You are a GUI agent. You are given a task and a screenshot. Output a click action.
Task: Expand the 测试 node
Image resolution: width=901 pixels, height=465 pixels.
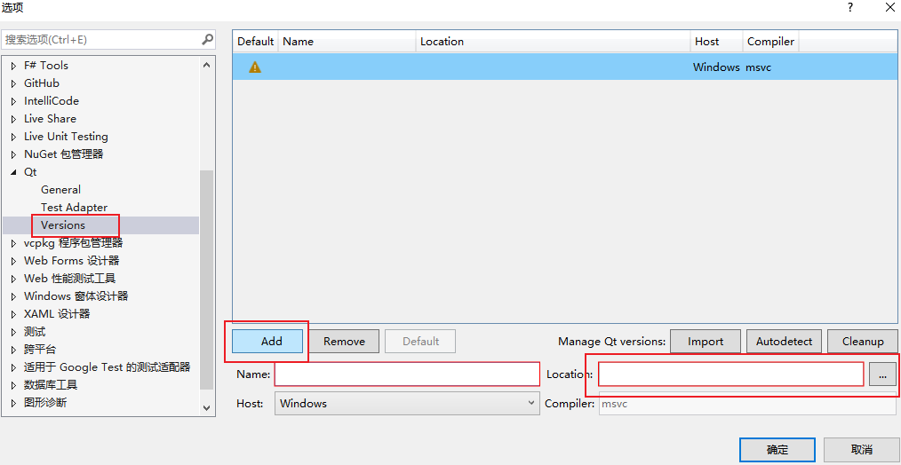[x=14, y=333]
